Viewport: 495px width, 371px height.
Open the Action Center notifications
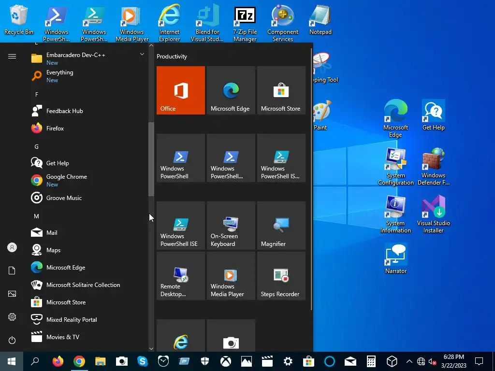479,361
